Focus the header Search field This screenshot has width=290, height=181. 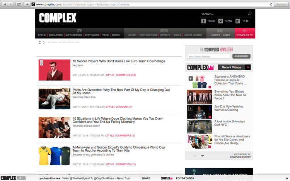224,14
